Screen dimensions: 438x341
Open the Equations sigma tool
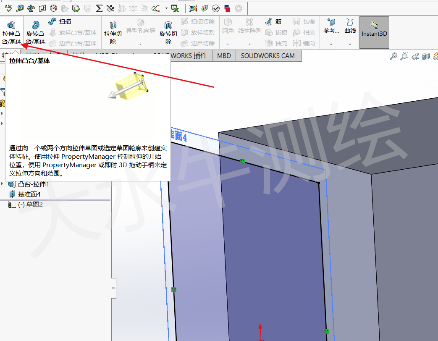(99, 8)
